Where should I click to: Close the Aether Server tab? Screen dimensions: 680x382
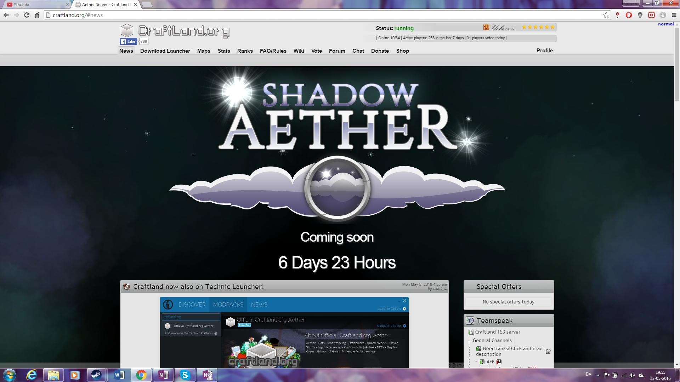click(135, 5)
